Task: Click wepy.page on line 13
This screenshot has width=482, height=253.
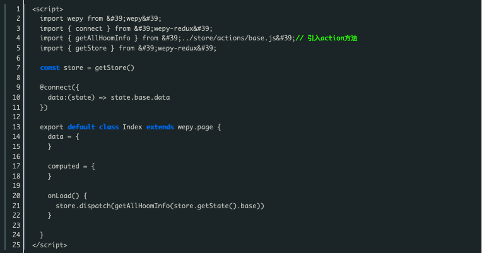Action: pyautogui.click(x=195, y=127)
